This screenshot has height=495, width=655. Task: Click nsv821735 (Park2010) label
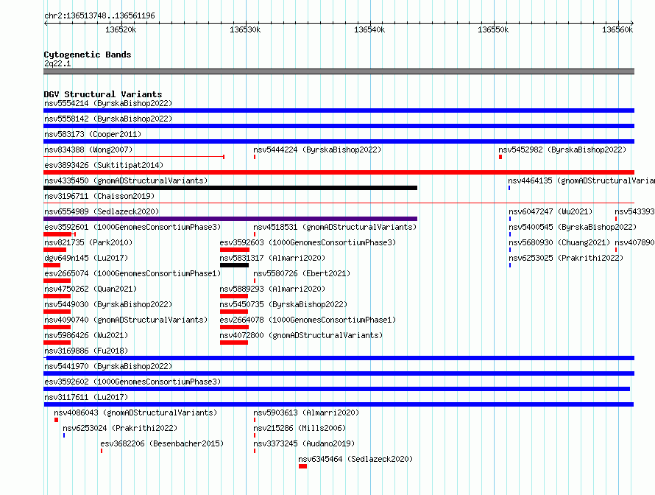88,242
